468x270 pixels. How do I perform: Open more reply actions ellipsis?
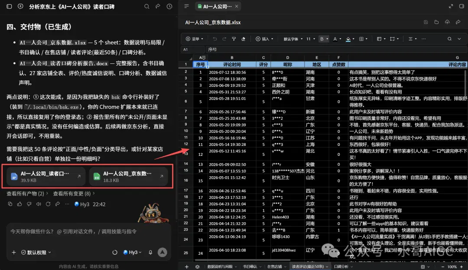[x=67, y=204]
